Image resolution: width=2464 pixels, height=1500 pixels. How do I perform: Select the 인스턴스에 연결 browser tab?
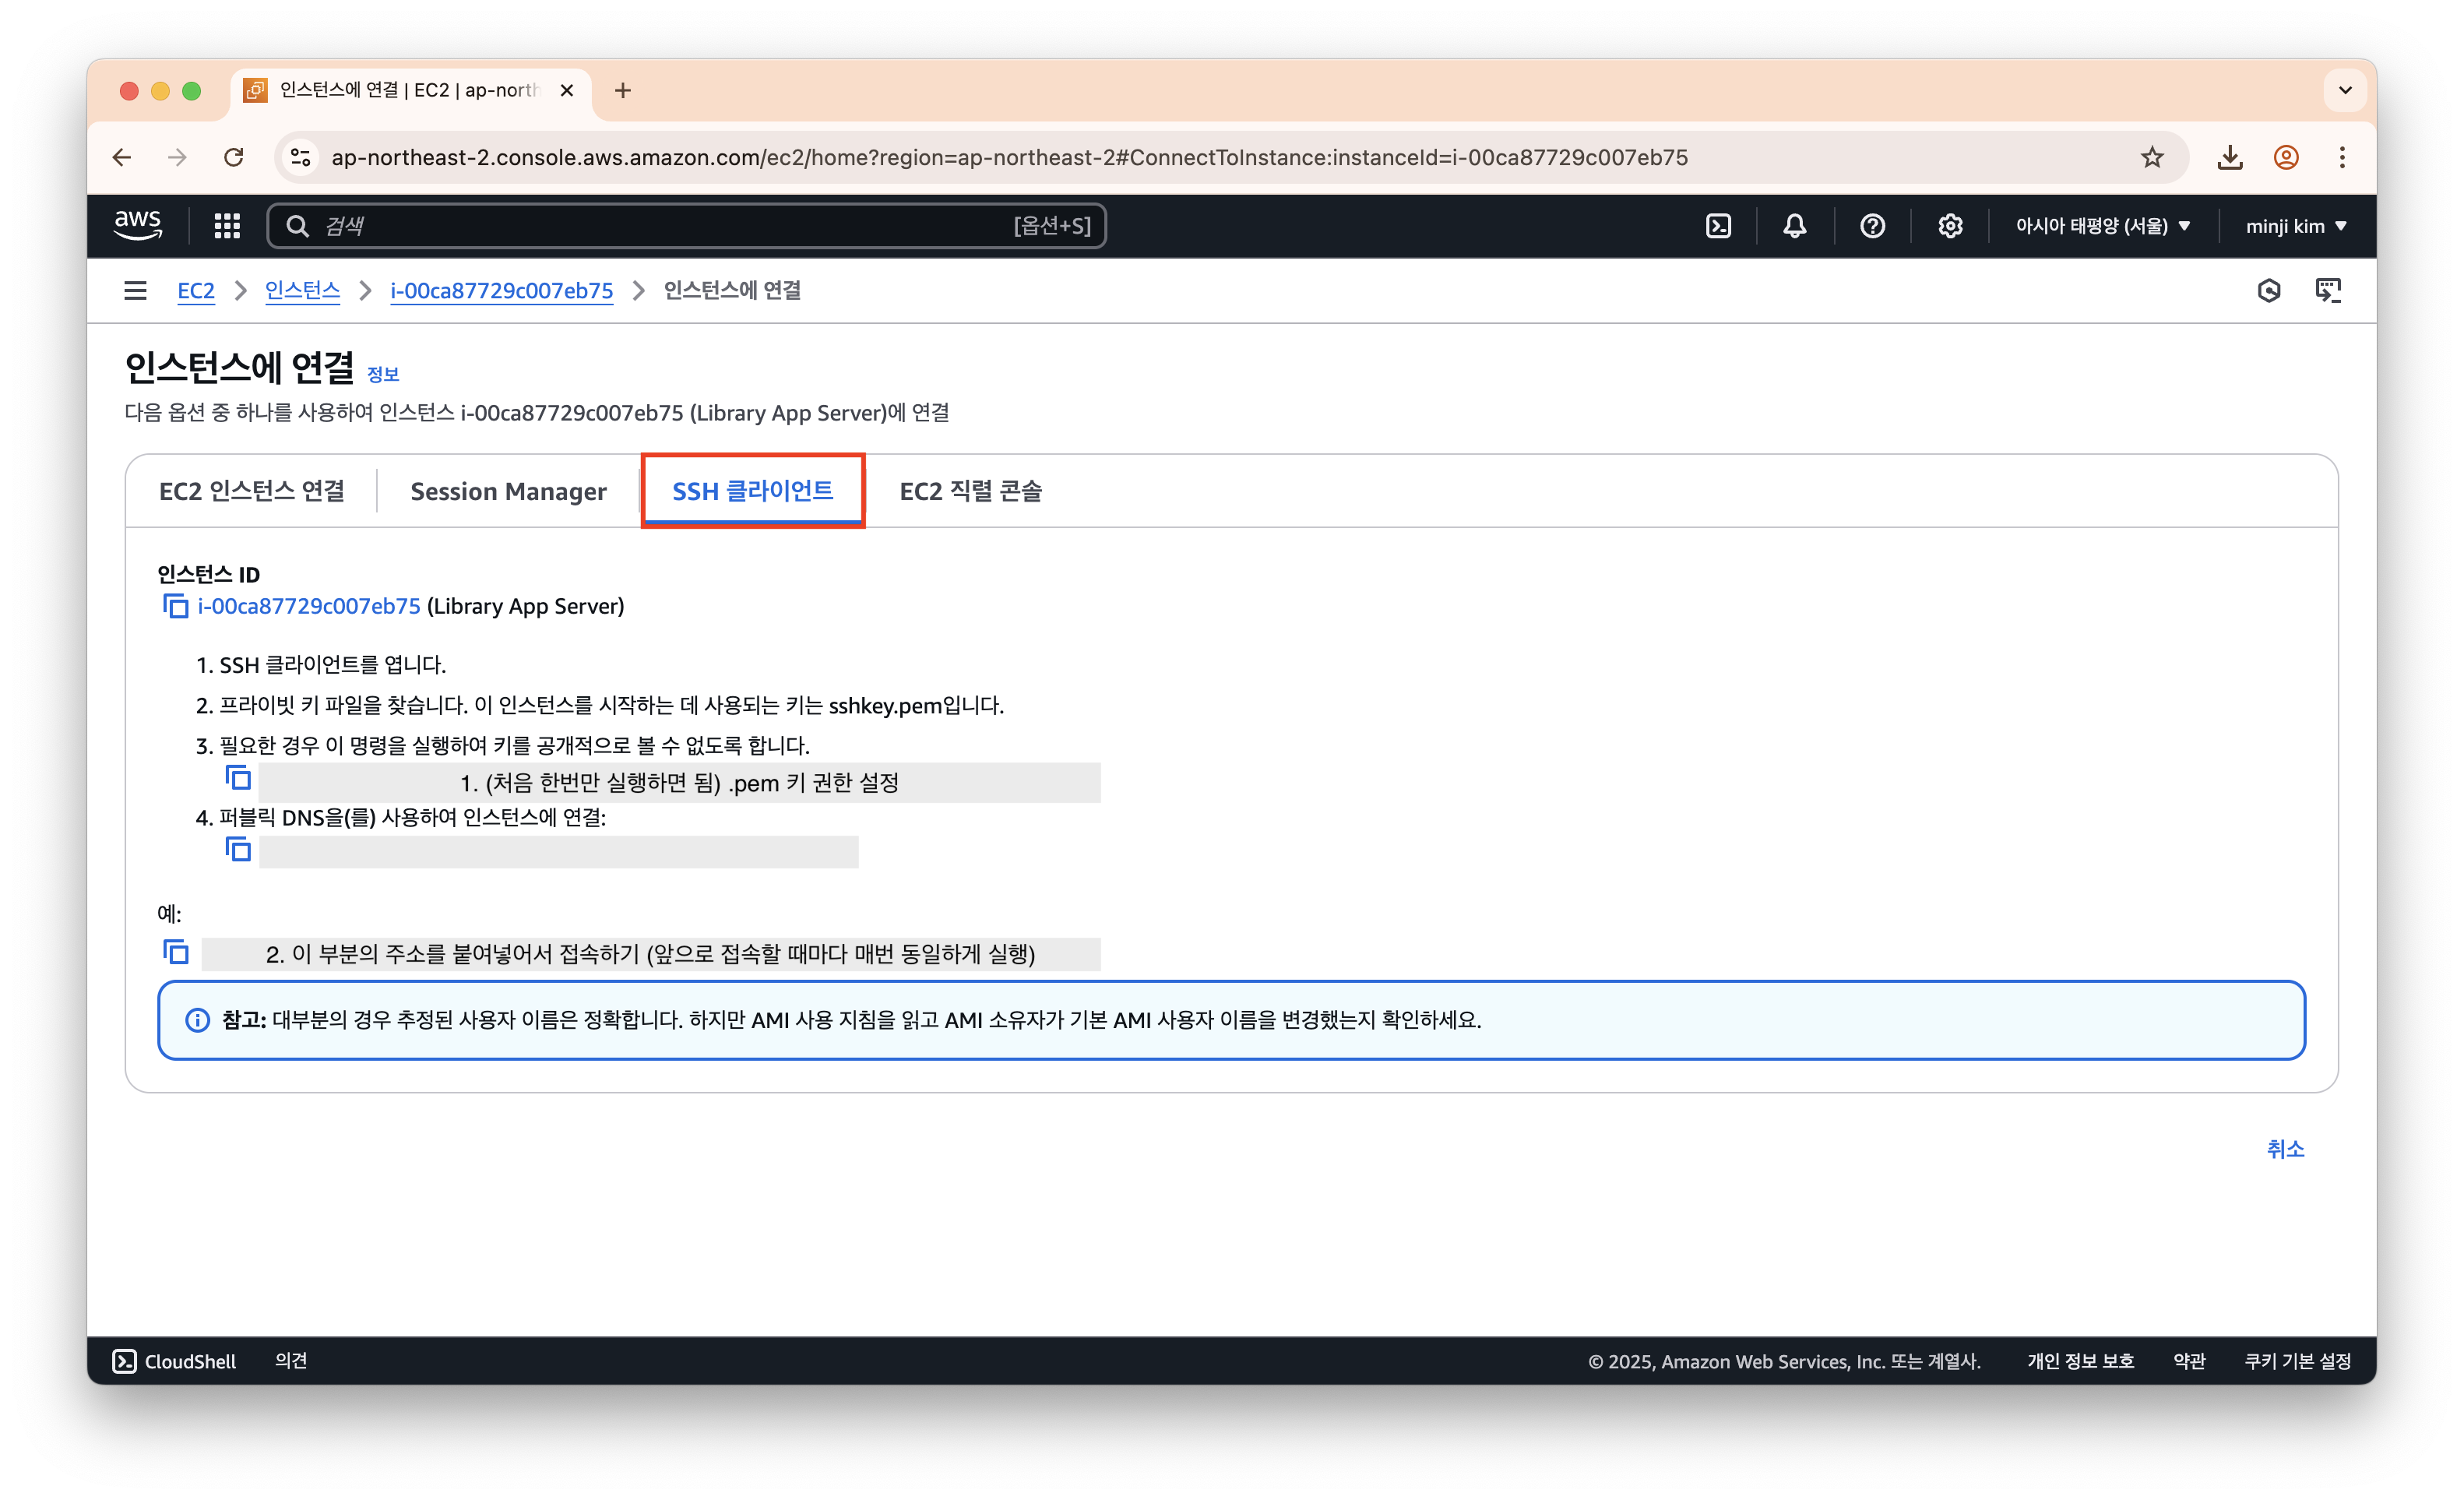[x=410, y=90]
